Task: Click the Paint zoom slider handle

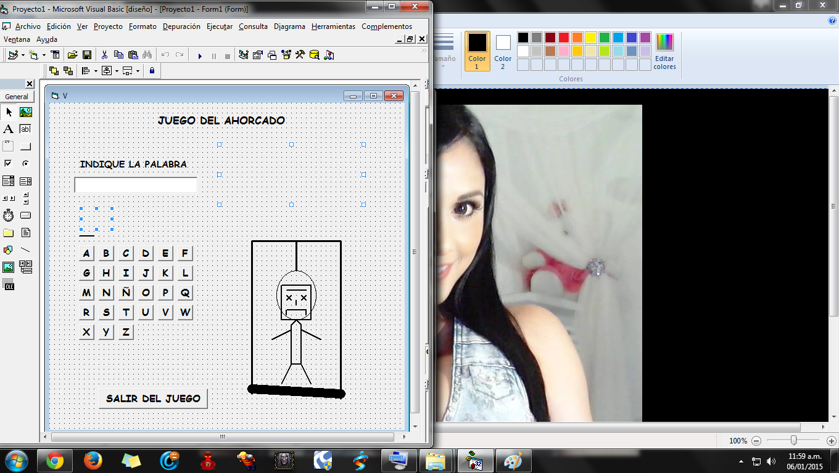Action: (x=794, y=440)
